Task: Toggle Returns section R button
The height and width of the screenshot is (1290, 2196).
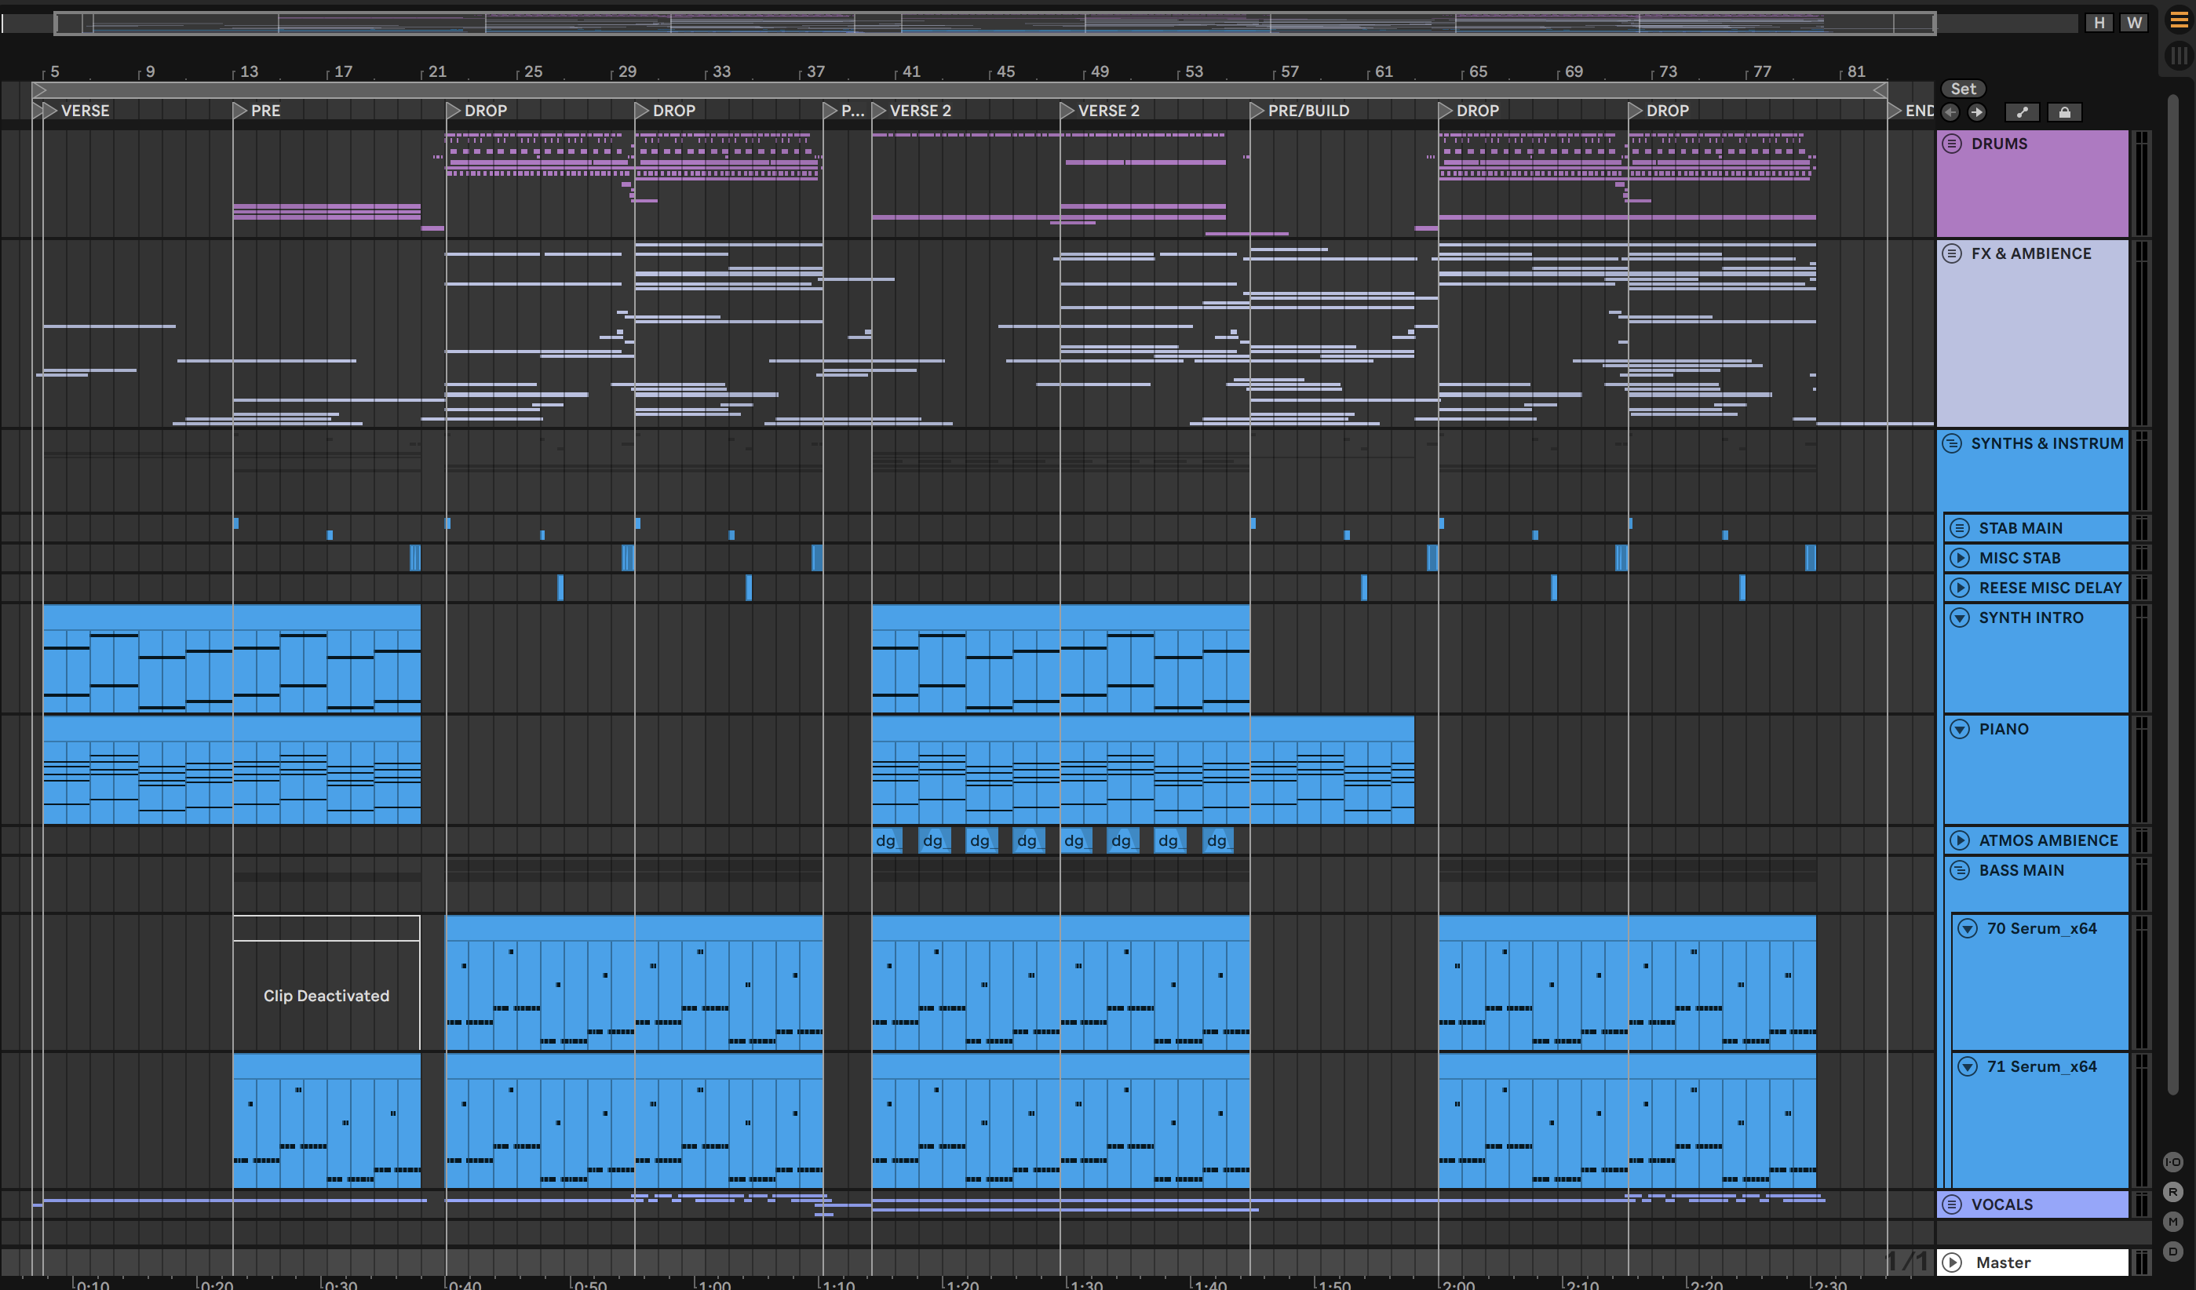Action: tap(2172, 1193)
